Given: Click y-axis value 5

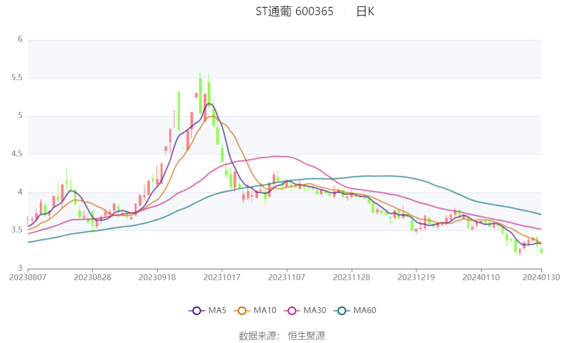Looking at the screenshot, I should coord(20,116).
